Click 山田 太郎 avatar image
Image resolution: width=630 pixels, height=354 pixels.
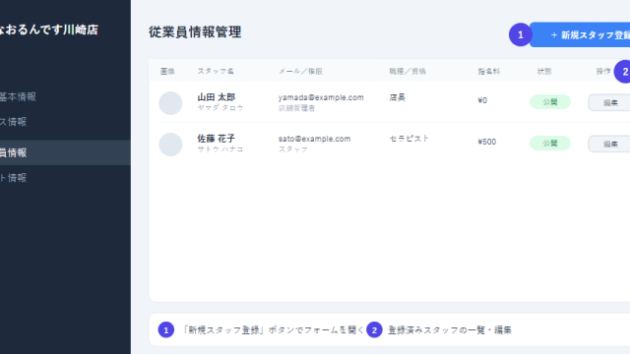tap(170, 103)
